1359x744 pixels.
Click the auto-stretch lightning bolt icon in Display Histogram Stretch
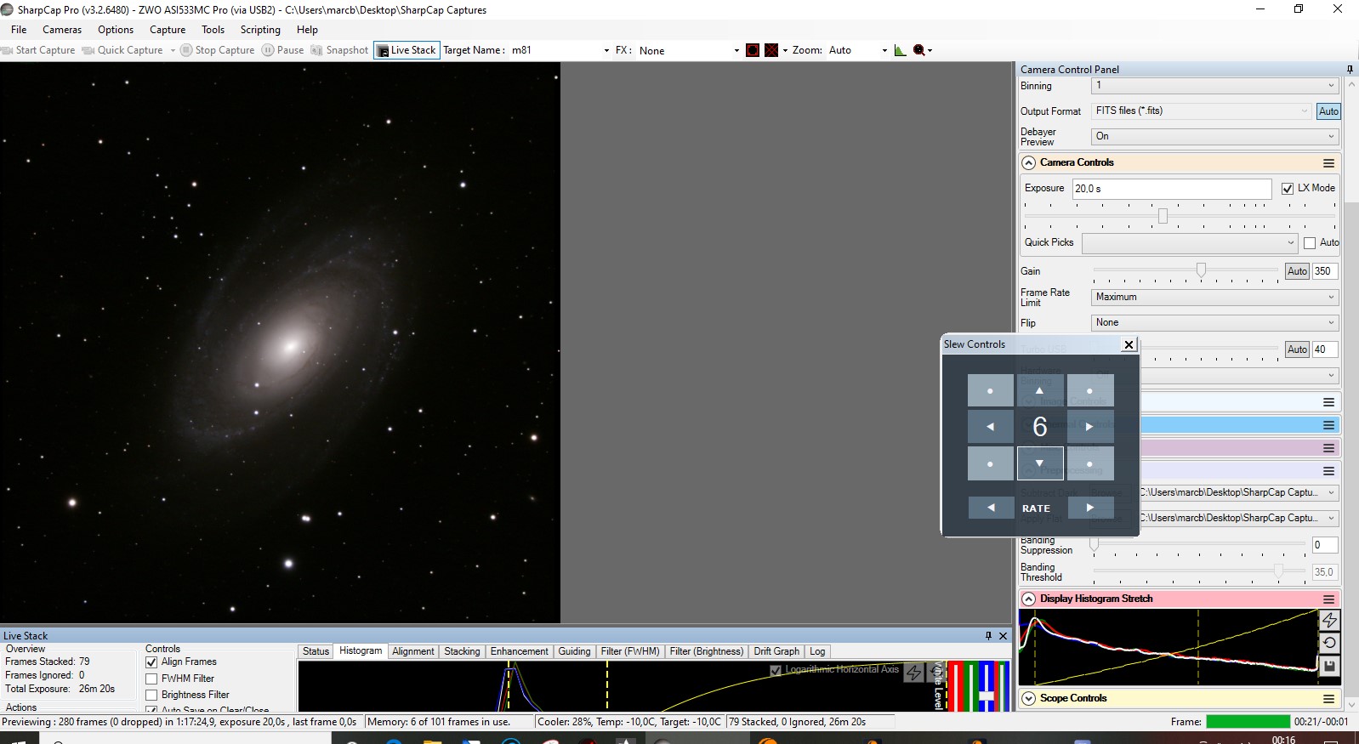(1329, 621)
